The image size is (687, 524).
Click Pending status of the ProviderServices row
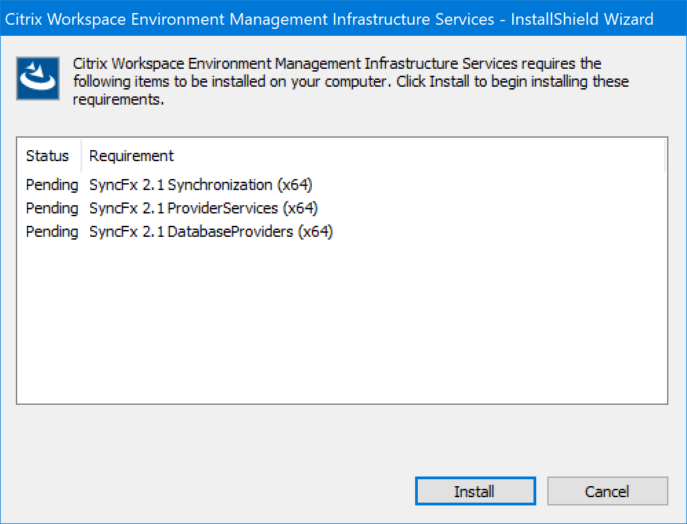coord(52,209)
